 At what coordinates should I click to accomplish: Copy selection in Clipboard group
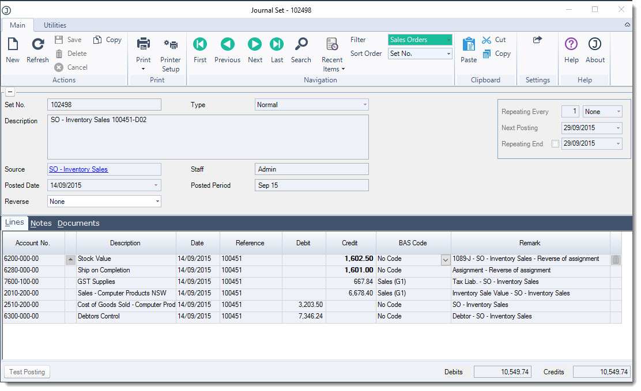click(x=496, y=54)
